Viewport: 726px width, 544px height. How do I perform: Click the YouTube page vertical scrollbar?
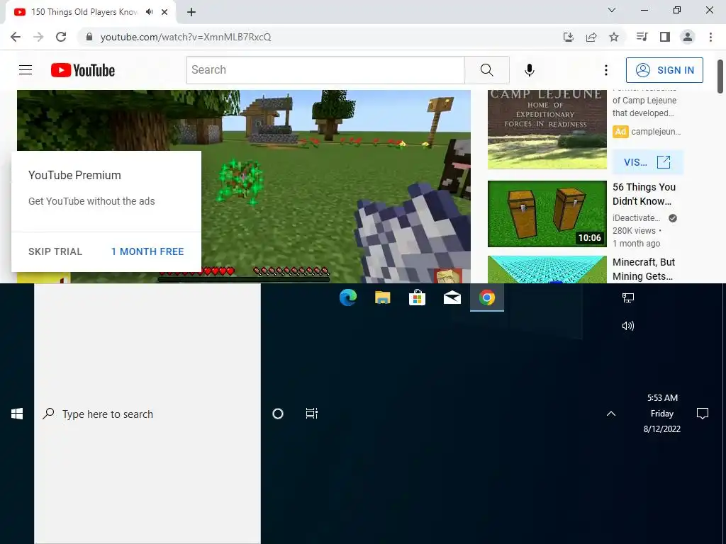click(x=720, y=76)
